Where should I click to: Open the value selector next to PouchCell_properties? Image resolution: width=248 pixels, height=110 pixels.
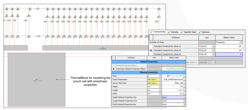184,69
